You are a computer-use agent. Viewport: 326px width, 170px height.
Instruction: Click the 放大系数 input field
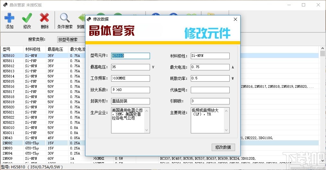tap(130, 90)
